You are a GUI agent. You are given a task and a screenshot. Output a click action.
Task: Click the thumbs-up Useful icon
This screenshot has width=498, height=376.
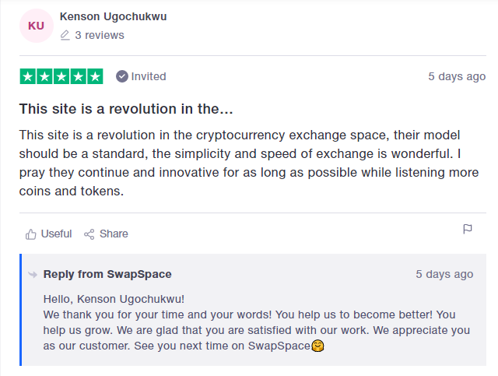[31, 234]
